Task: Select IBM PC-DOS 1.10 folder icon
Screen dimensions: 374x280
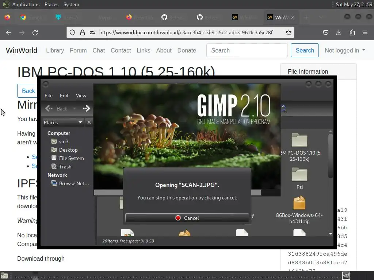Action: 299,140
